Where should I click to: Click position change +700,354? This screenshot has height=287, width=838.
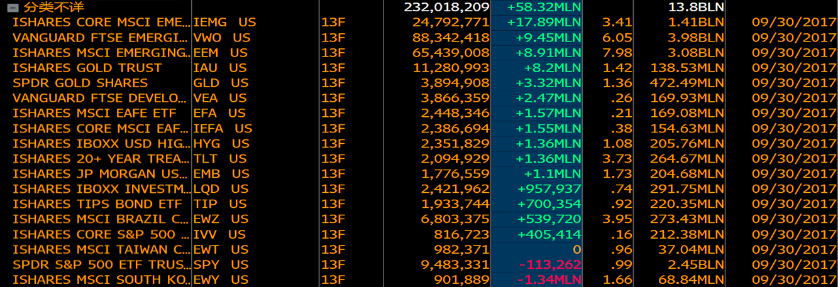549,203
